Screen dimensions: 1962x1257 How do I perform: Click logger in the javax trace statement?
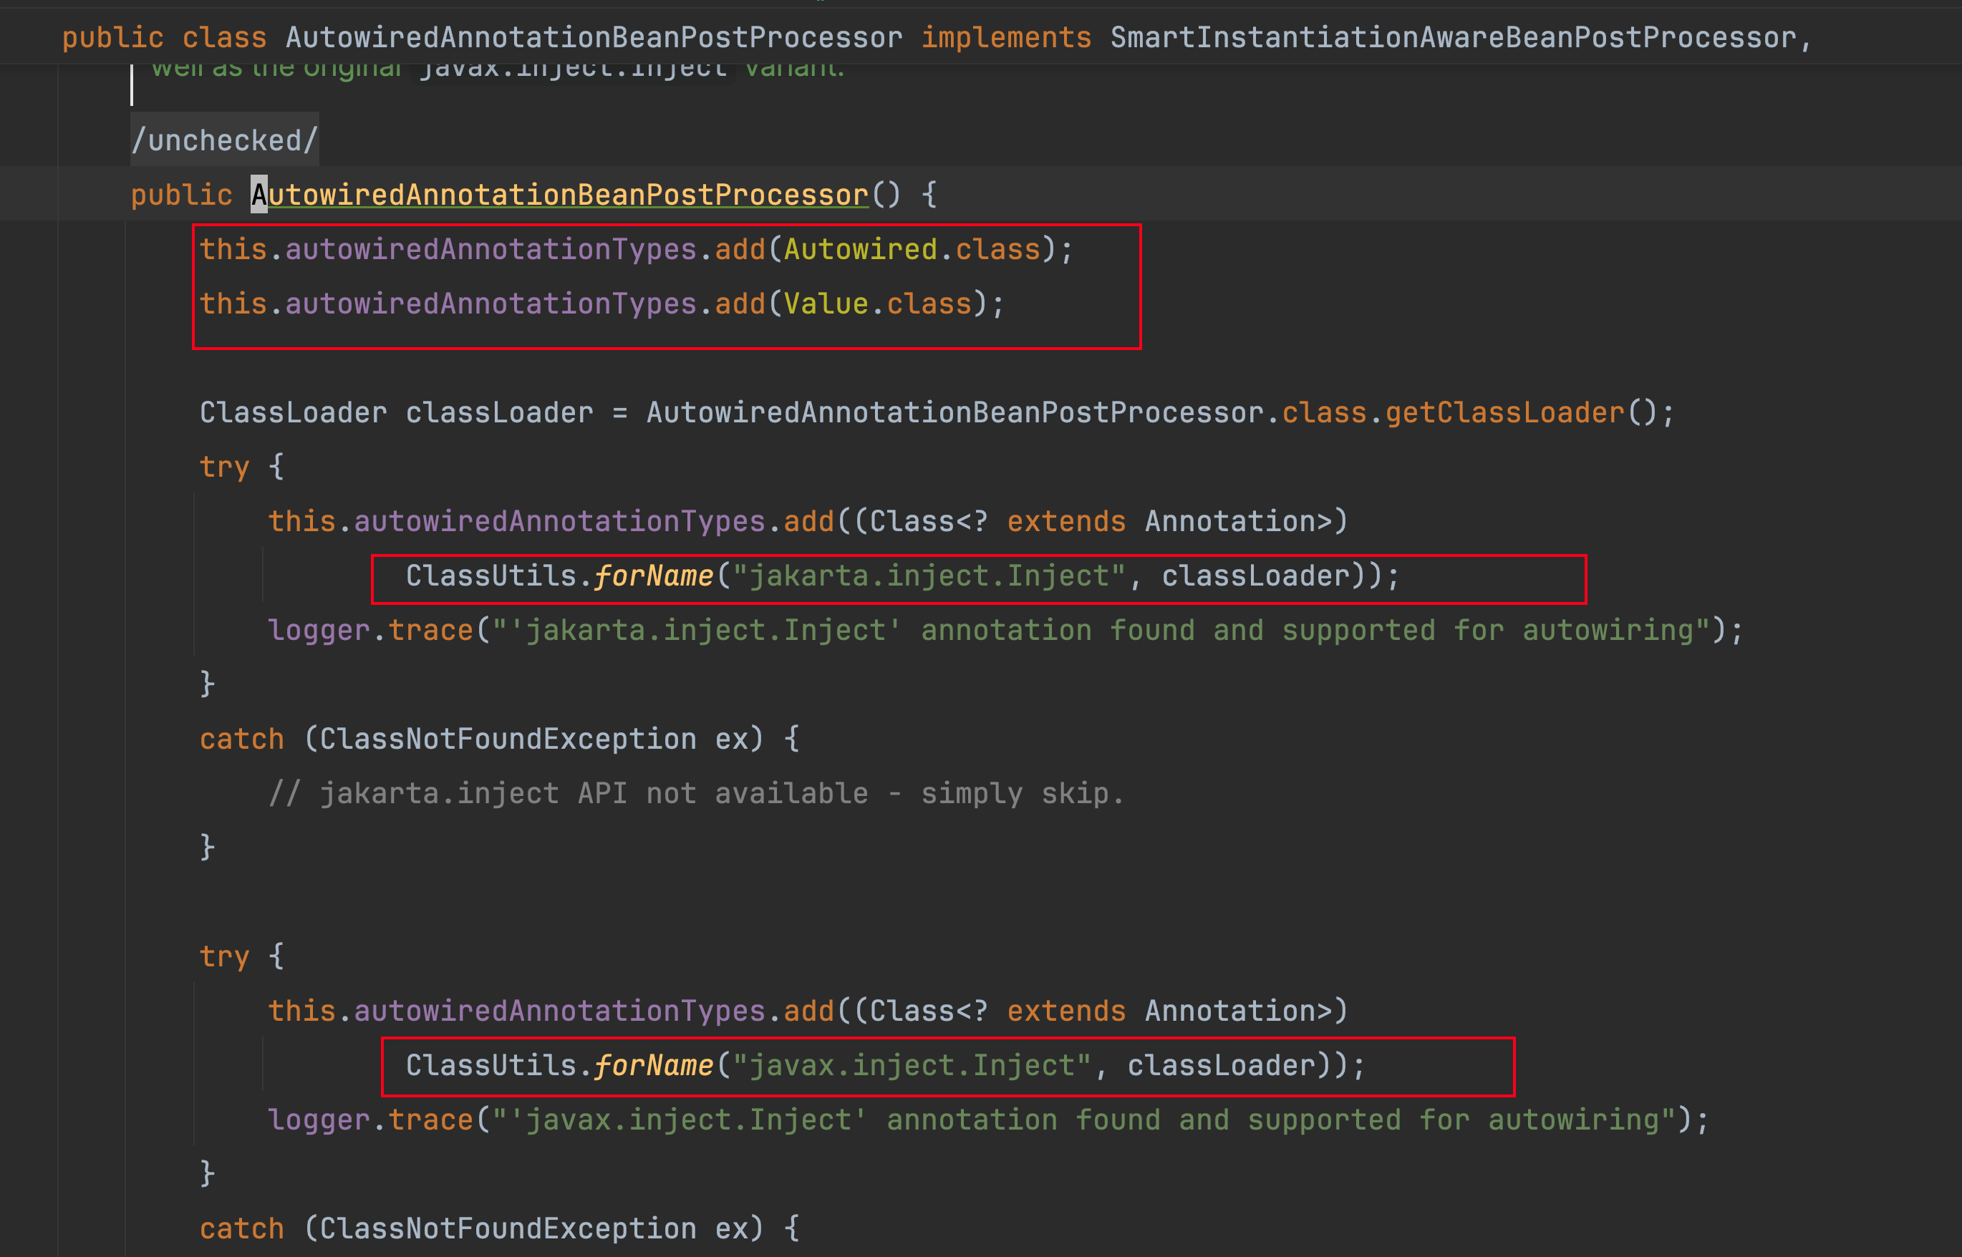coord(319,1120)
